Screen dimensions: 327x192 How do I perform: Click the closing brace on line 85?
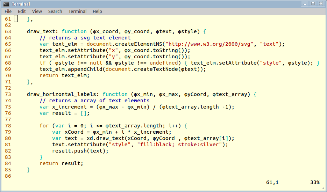click(x=28, y=170)
